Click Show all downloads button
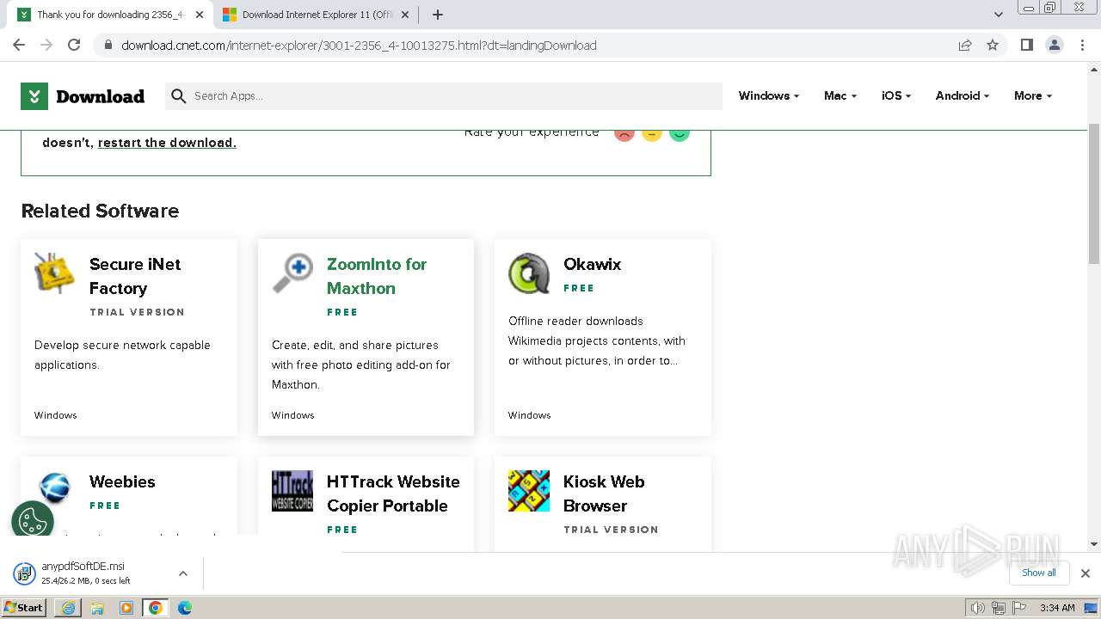Screen dimensions: 1101x619 point(1039,573)
